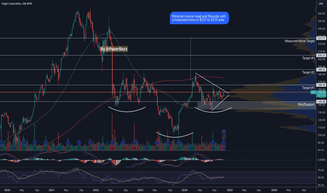Select the dotted vertical measured move line
This screenshot has width=327, height=193.
coord(191,58)
